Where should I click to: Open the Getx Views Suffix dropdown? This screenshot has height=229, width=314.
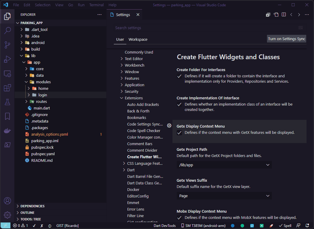point(224,196)
